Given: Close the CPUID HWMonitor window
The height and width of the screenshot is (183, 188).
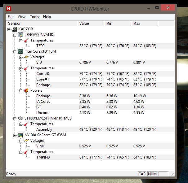Looking at the screenshot, I should (x=168, y=8).
